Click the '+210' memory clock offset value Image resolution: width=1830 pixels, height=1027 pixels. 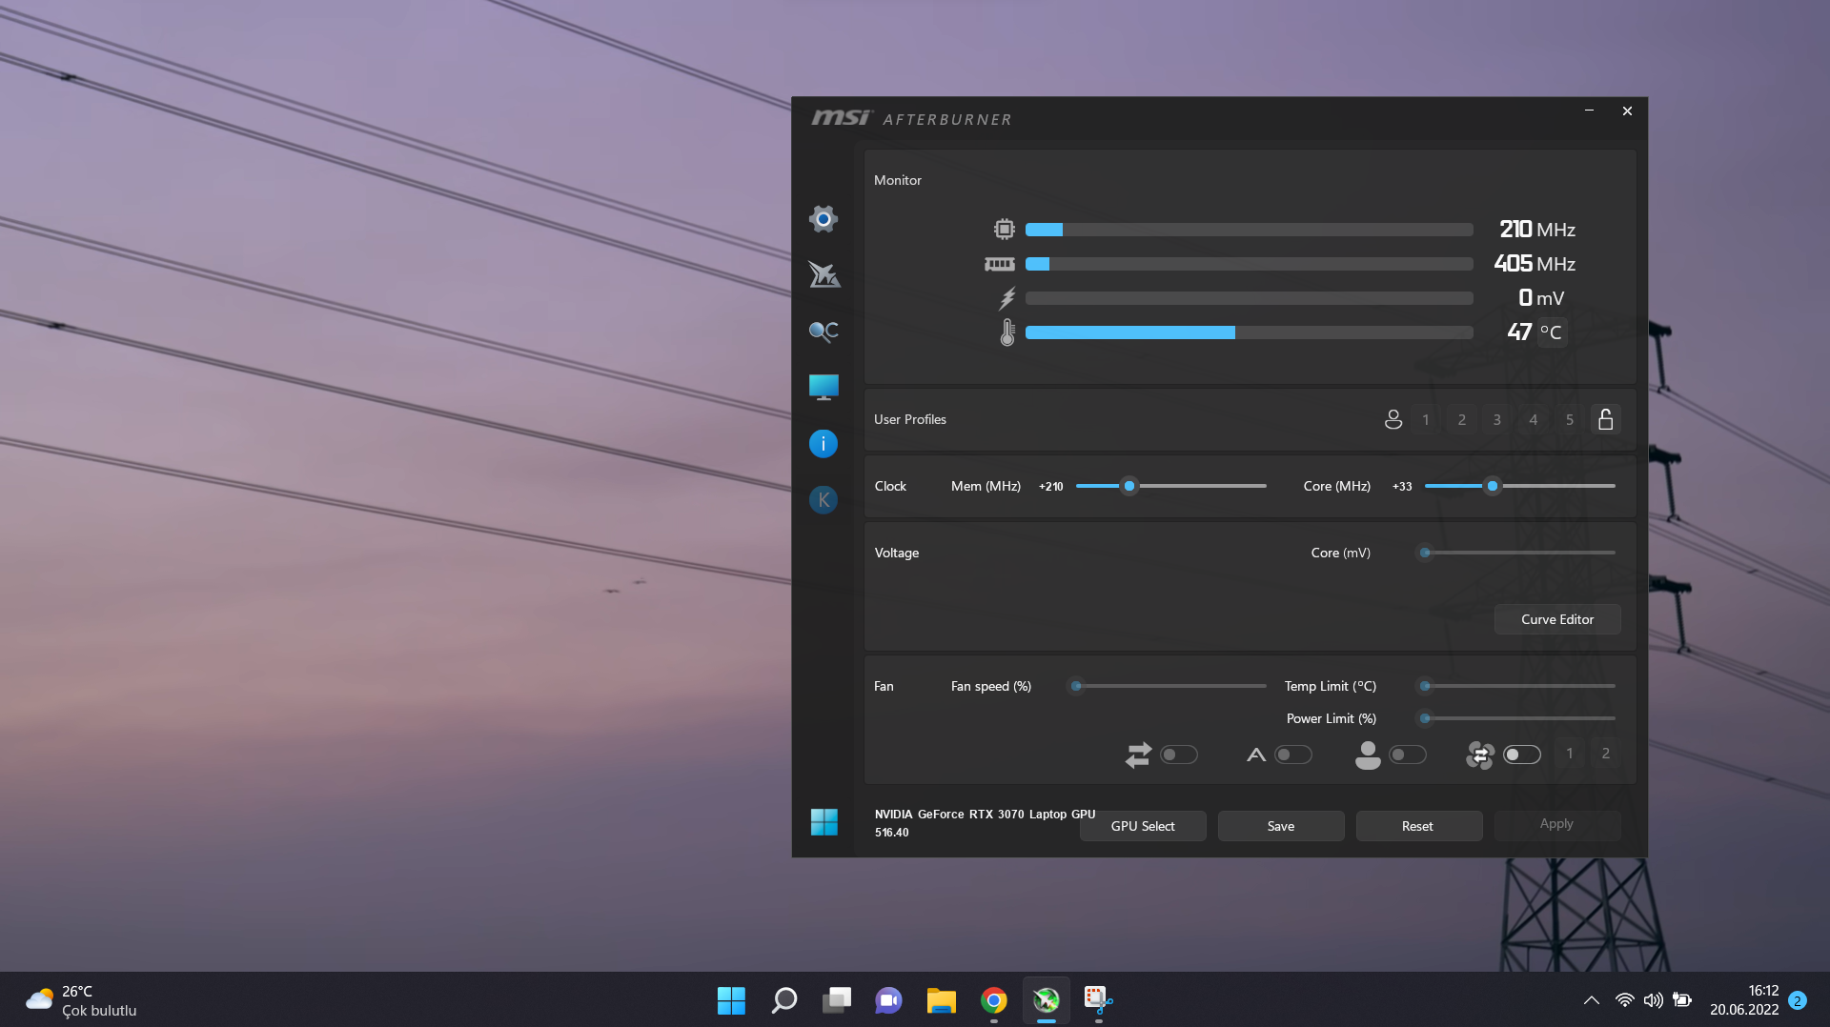(1051, 487)
